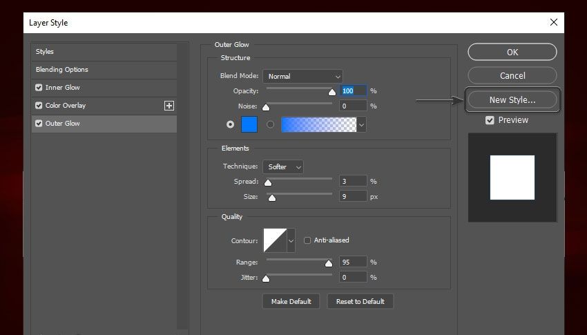
Task: Open the Styles section in left list
Action: coord(104,52)
